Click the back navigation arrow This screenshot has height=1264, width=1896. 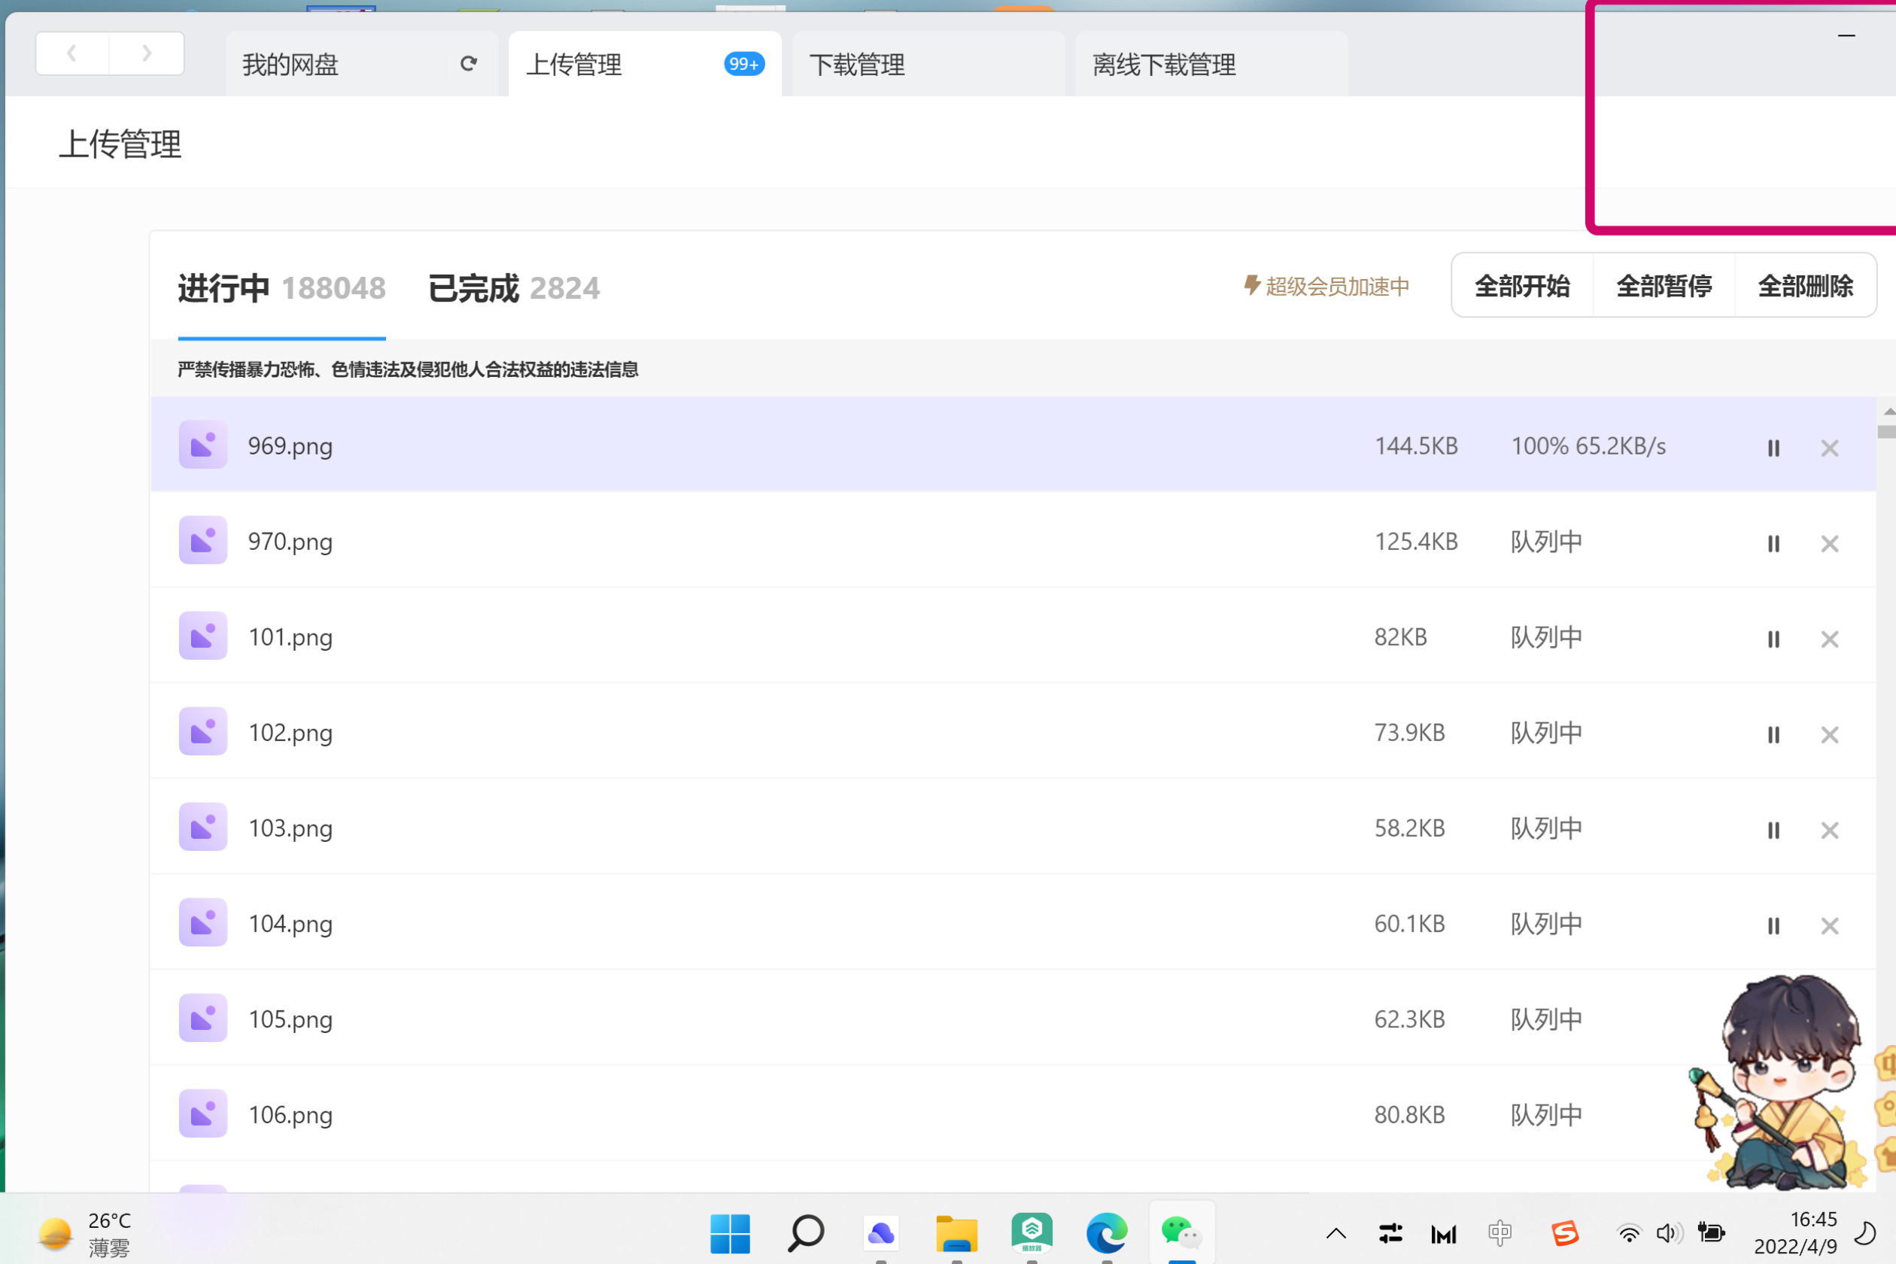71,53
